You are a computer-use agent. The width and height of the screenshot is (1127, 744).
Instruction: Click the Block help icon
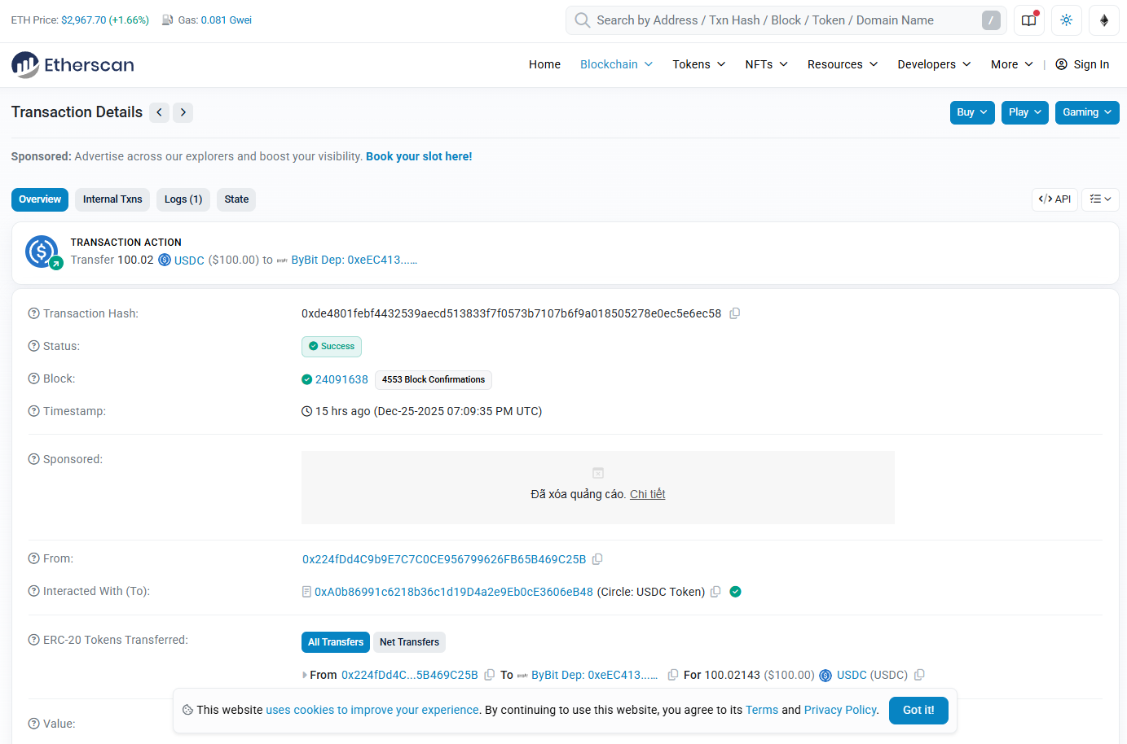pyautogui.click(x=34, y=379)
